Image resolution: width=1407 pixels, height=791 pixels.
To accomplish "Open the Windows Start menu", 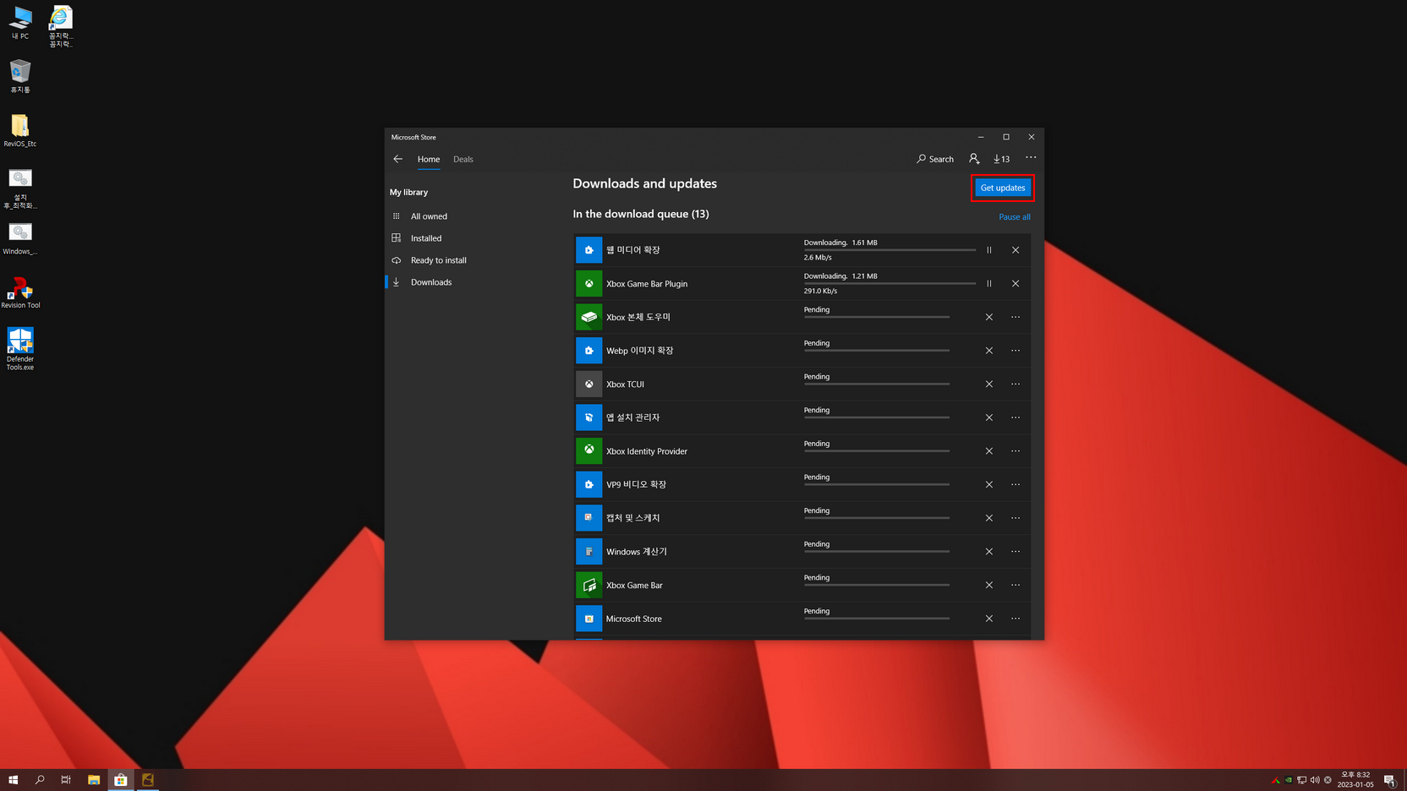I will 14,780.
